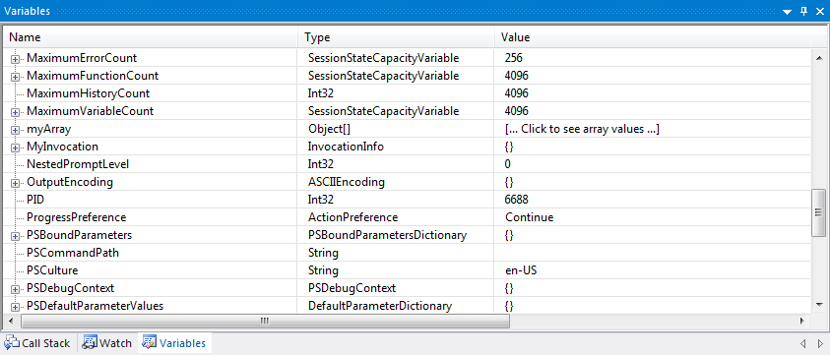Expand the OutputEncoding variable node
Viewport: 830px width, 355px height.
(16, 183)
